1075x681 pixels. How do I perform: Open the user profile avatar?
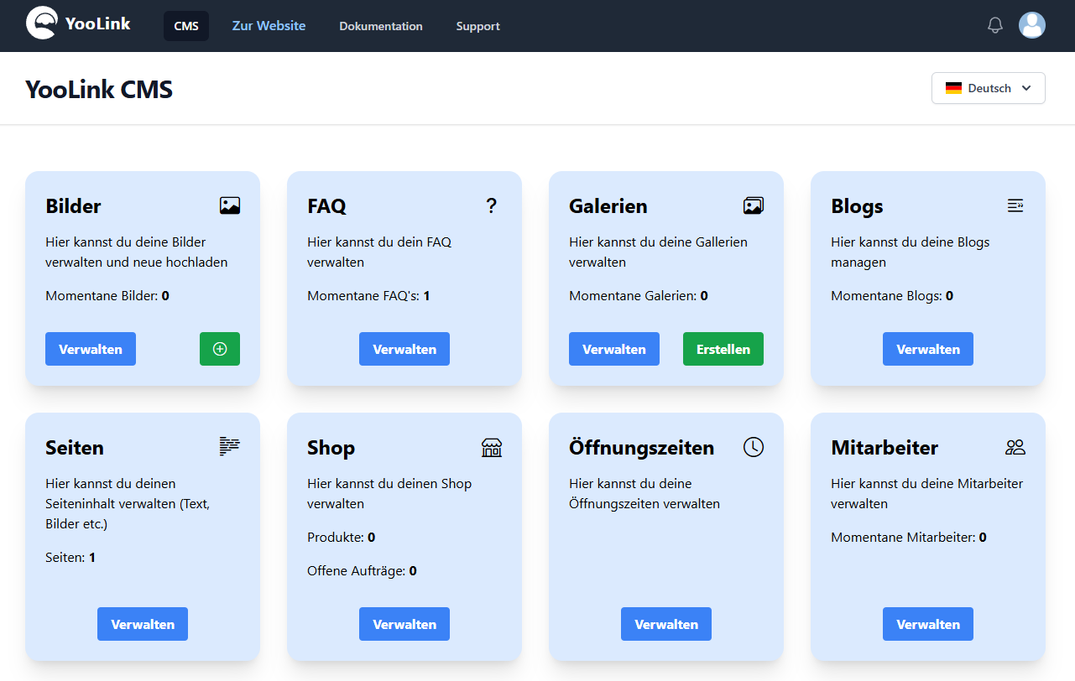tap(1032, 25)
